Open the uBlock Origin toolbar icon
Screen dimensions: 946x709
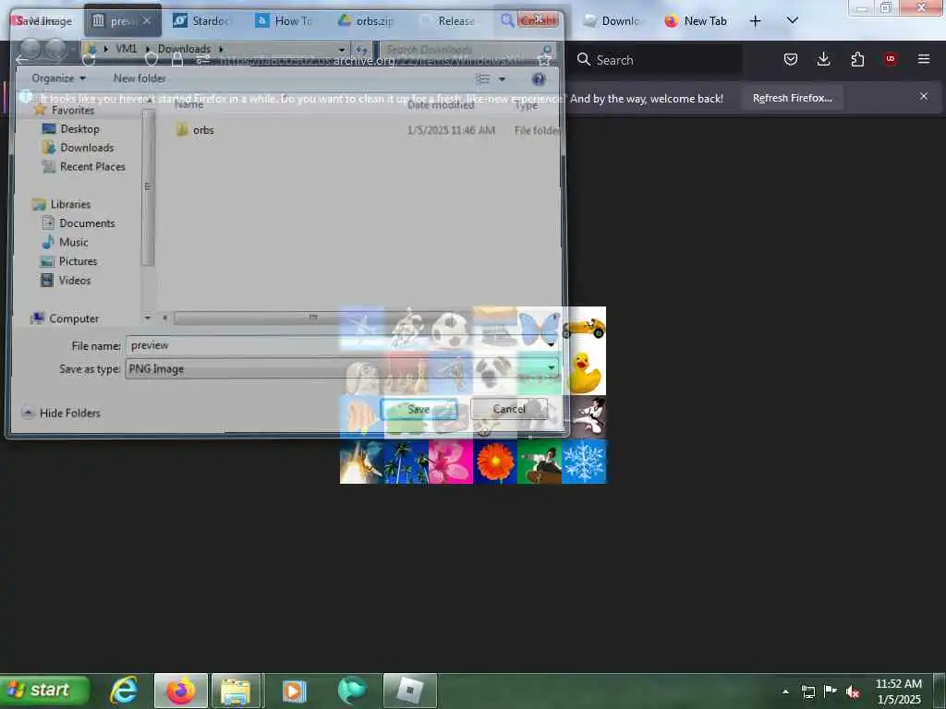891,59
